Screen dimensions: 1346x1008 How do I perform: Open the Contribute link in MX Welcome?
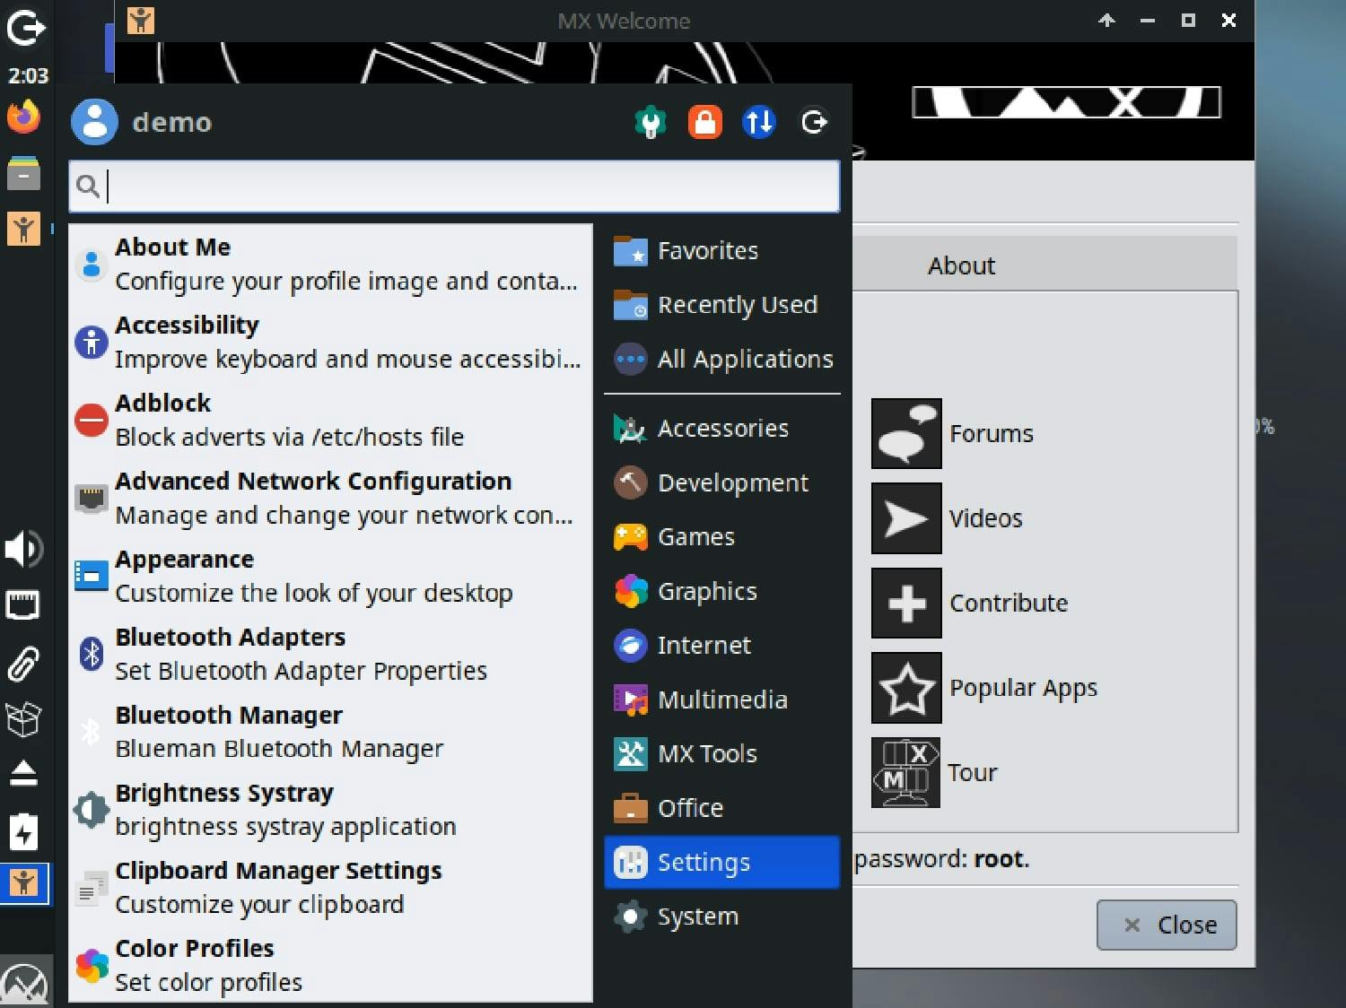(x=1009, y=603)
